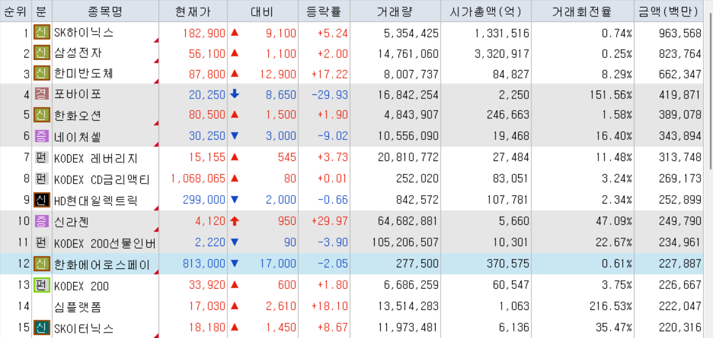Viewport: 713px width, 338px height.
Task: Click the down triangle for KODEX 200선물인버
Action: tap(235, 242)
